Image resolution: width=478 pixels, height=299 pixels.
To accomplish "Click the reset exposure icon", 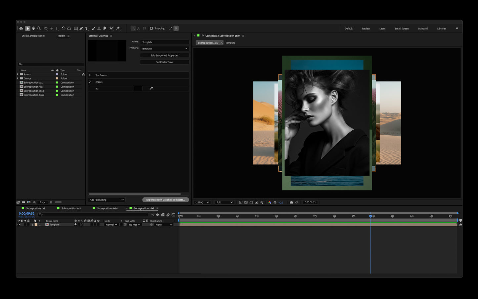I will click(275, 202).
